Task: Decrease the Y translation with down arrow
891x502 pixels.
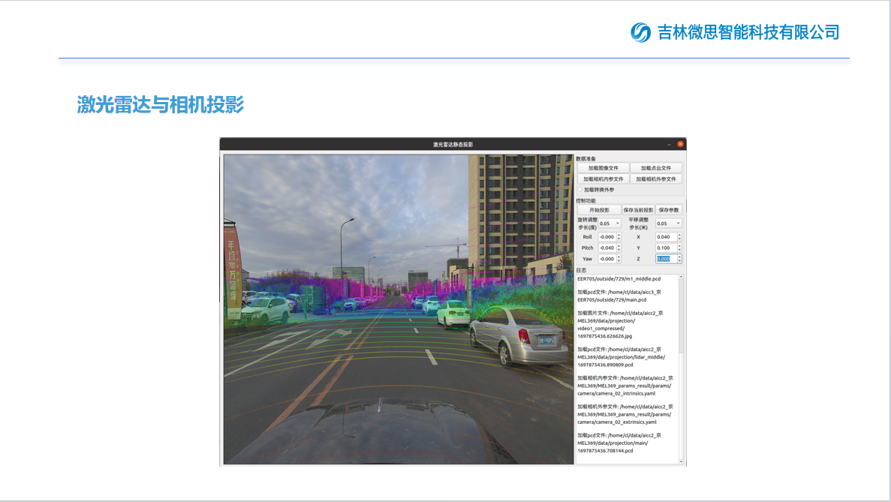Action: tap(679, 250)
